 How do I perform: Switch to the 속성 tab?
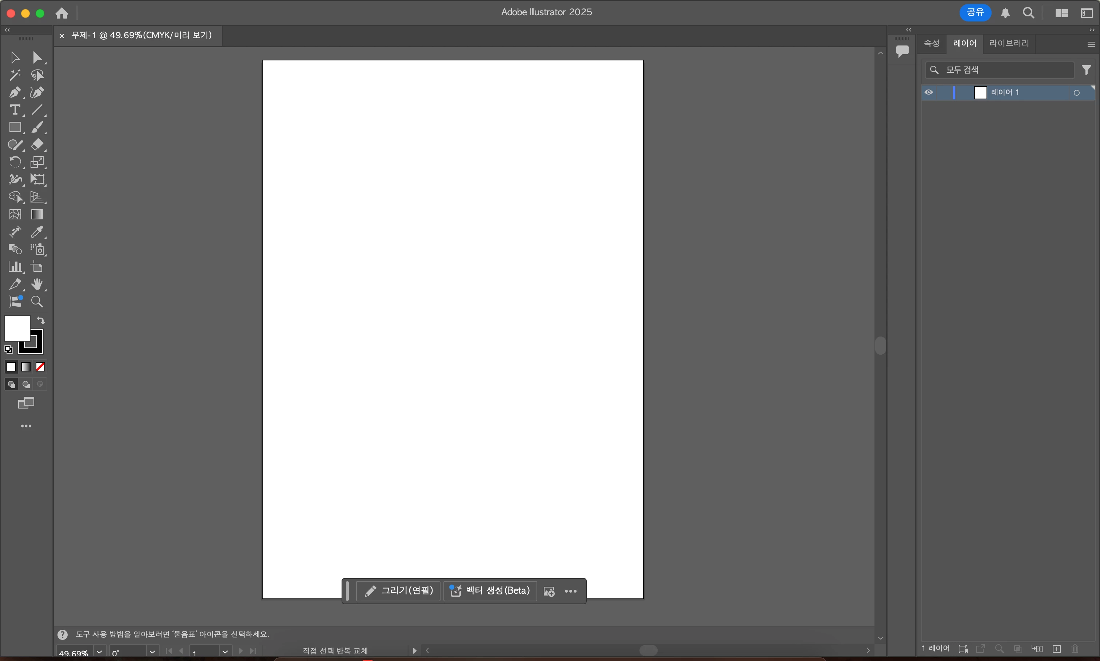point(931,43)
